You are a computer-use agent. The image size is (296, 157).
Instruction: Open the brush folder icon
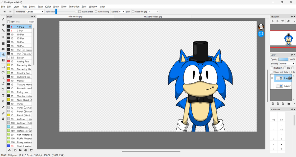(x=20, y=150)
